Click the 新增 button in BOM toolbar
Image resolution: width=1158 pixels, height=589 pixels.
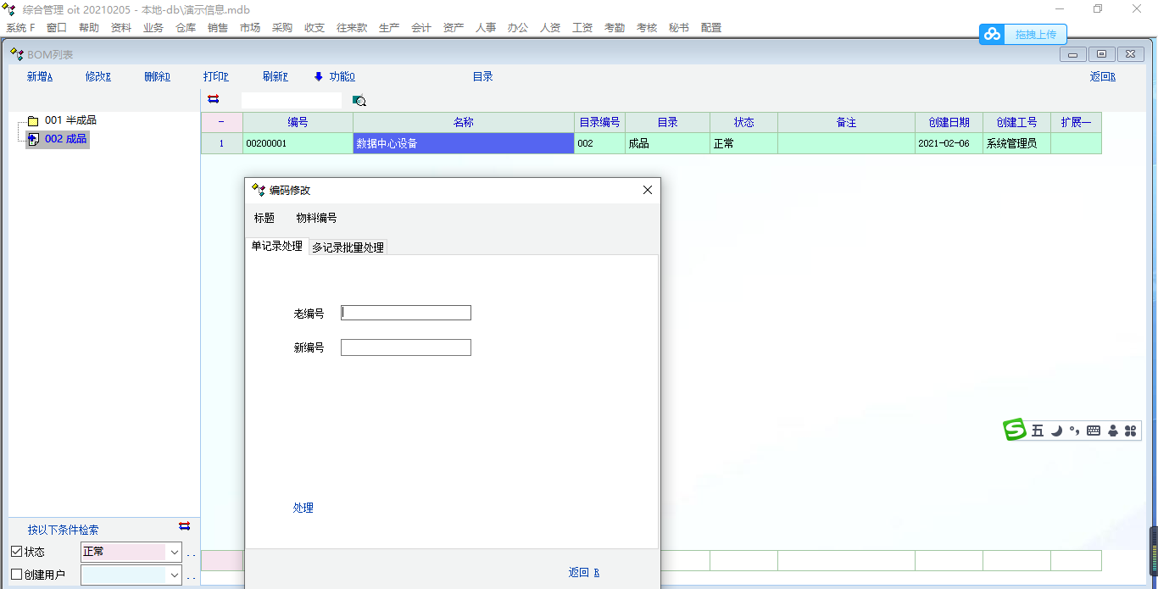click(40, 77)
